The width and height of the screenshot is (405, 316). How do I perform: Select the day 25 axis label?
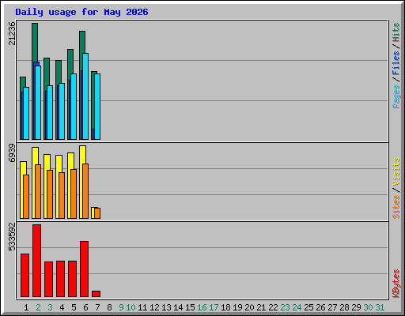[x=308, y=307]
